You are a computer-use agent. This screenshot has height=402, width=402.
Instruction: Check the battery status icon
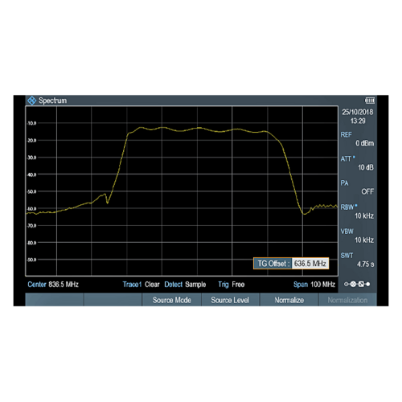370,100
